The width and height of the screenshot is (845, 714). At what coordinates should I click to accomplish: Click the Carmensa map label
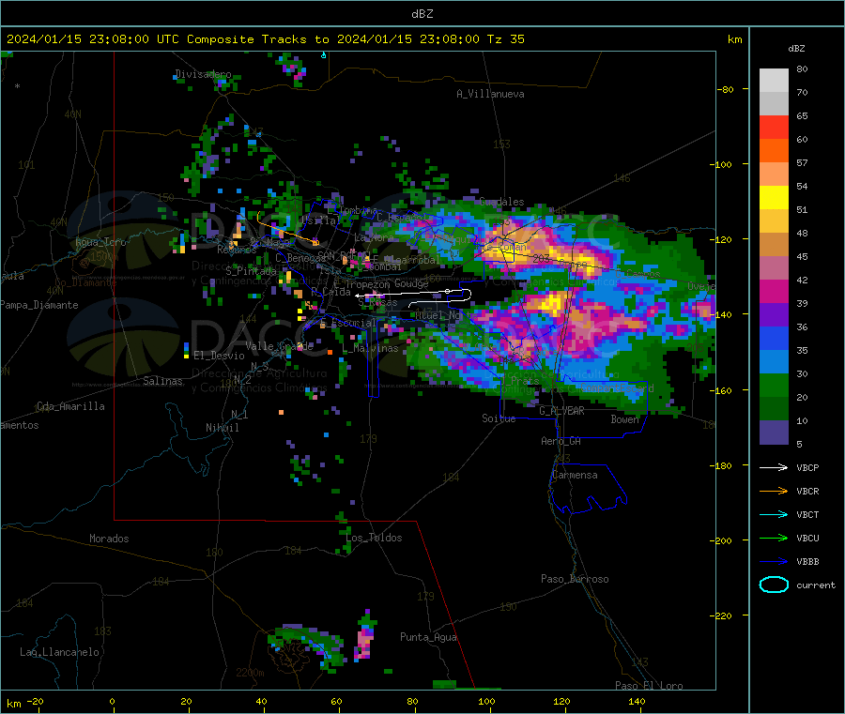[x=575, y=475]
